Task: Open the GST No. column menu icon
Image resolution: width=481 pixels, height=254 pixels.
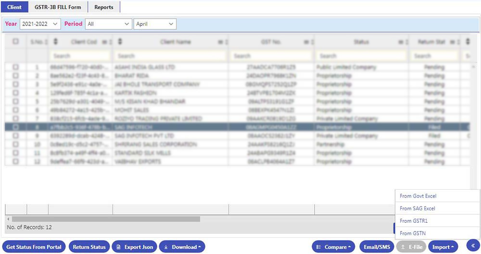Action: (306, 42)
